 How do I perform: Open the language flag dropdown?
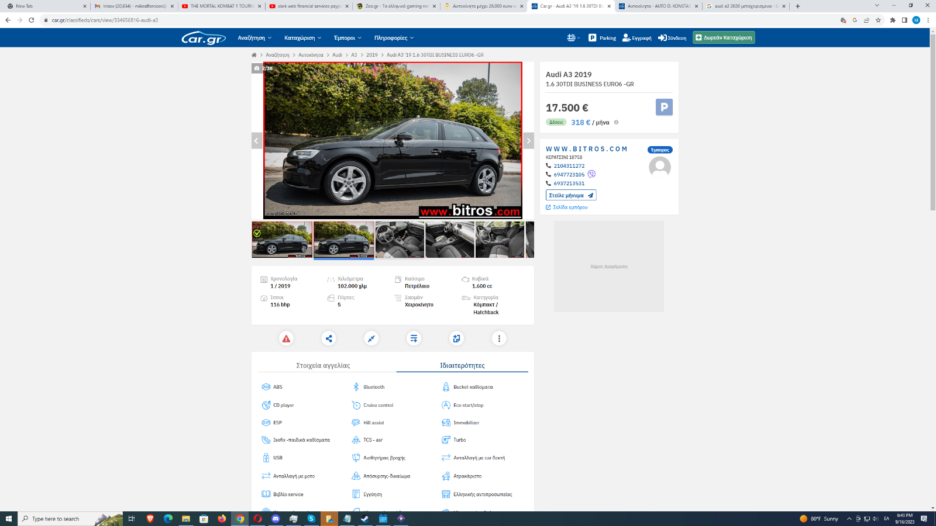573,38
